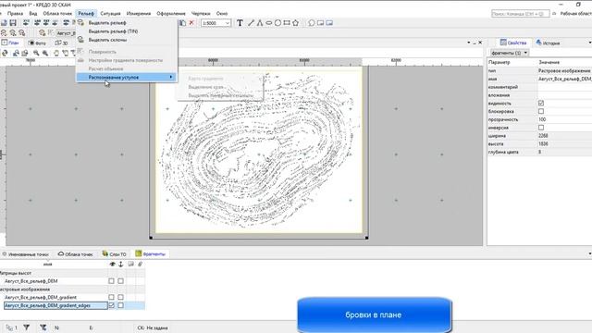Image resolution: width=592 pixels, height=333 pixels.
Task: Show the DEM_gradient raster image
Action: pyautogui.click(x=111, y=297)
